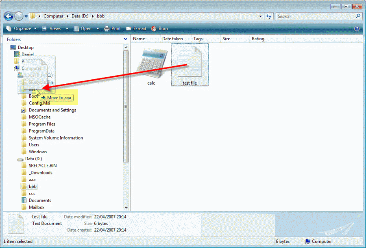Select the calc calculator file icon
366x248 pixels.
152,64
